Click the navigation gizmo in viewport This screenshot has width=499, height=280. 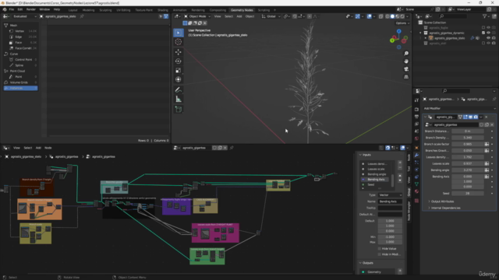(x=398, y=39)
